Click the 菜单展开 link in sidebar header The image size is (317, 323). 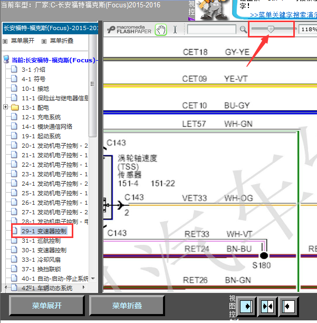(23, 41)
